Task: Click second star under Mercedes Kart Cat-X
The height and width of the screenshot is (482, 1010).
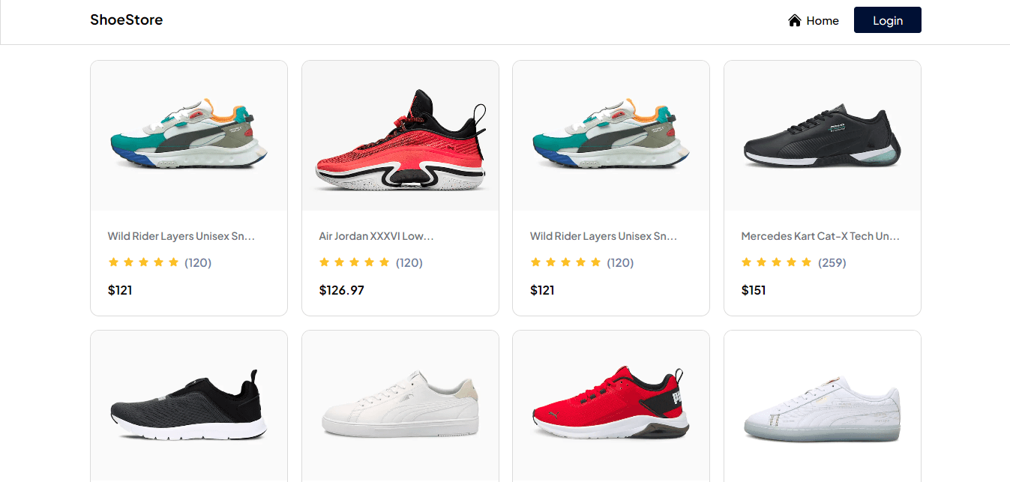Action: 762,262
